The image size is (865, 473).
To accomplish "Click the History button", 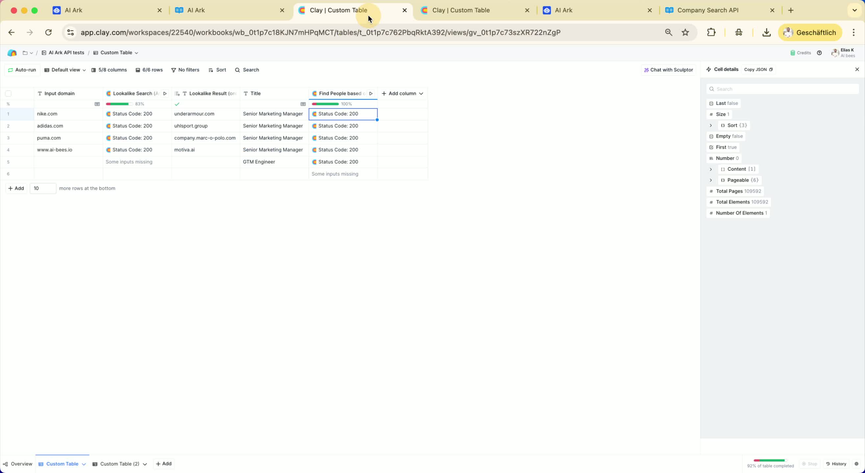I will pyautogui.click(x=836, y=463).
